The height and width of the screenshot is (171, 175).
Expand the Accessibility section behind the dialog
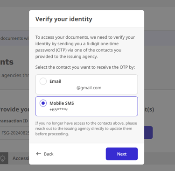point(21,158)
